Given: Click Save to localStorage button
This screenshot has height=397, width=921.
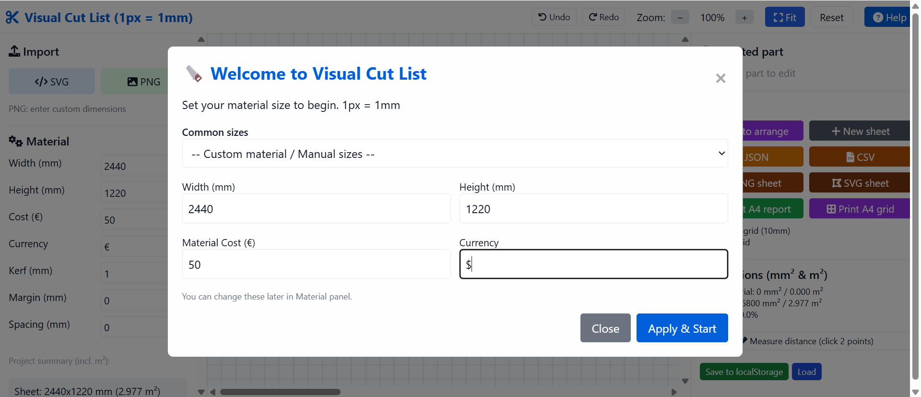Looking at the screenshot, I should 744,372.
